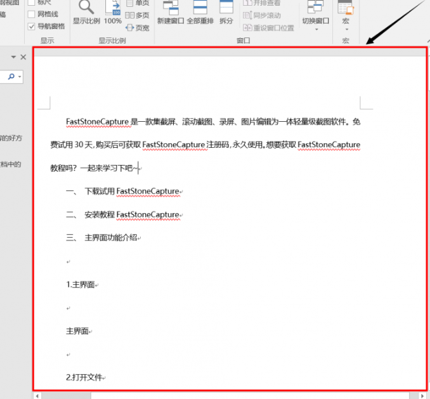This screenshot has height=399, width=430.
Task: Click 并排查看 side by side view
Action: [262, 3]
